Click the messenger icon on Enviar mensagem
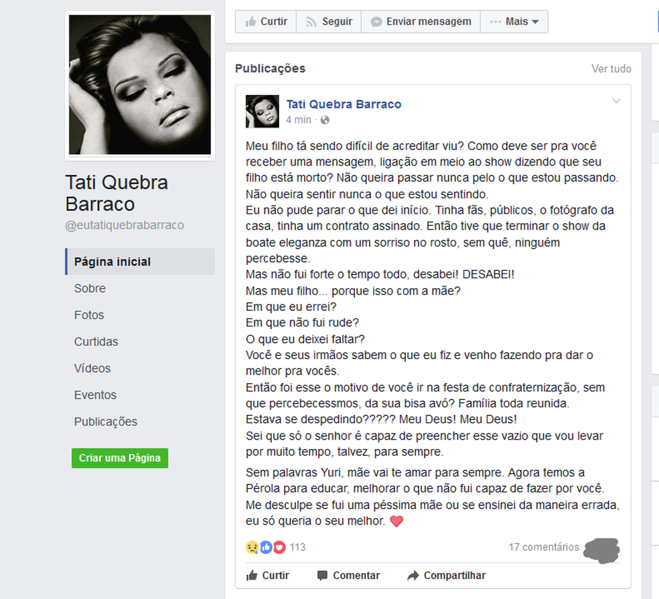Viewport: 659px width, 599px height. pyautogui.click(x=376, y=22)
